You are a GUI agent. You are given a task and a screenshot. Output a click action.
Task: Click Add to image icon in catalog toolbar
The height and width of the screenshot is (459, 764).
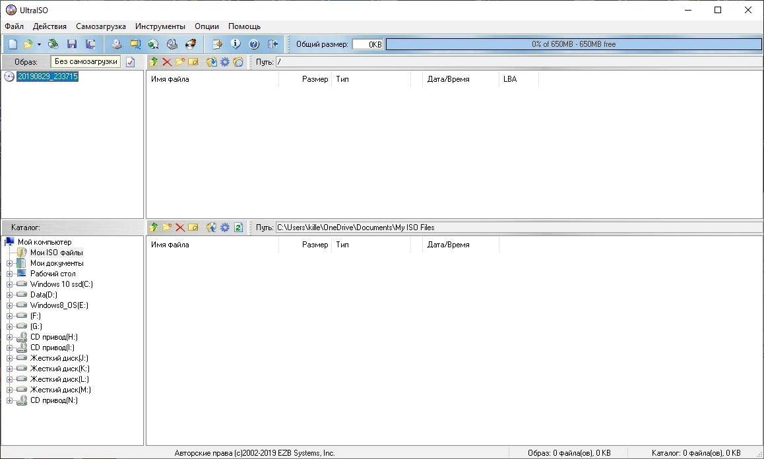pyautogui.click(x=211, y=228)
